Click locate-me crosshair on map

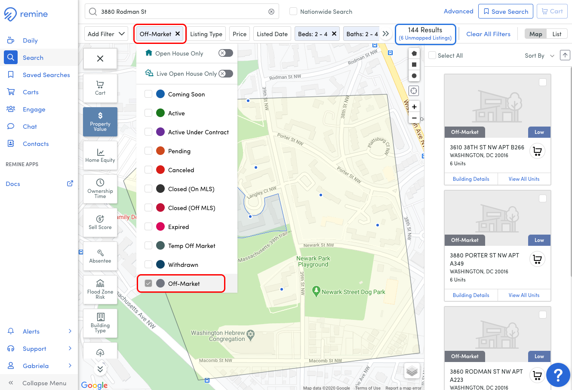[x=414, y=91]
